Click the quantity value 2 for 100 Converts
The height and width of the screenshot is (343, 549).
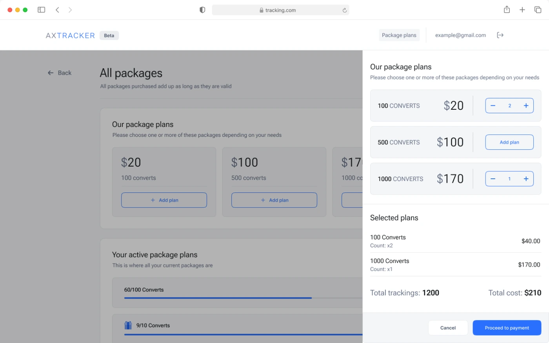click(509, 105)
